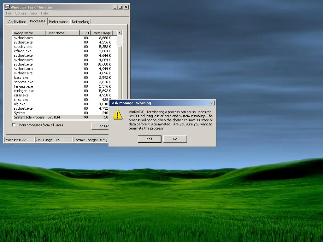The width and height of the screenshot is (323, 242).
Task: Switch to the Networking tab
Action: click(x=80, y=22)
